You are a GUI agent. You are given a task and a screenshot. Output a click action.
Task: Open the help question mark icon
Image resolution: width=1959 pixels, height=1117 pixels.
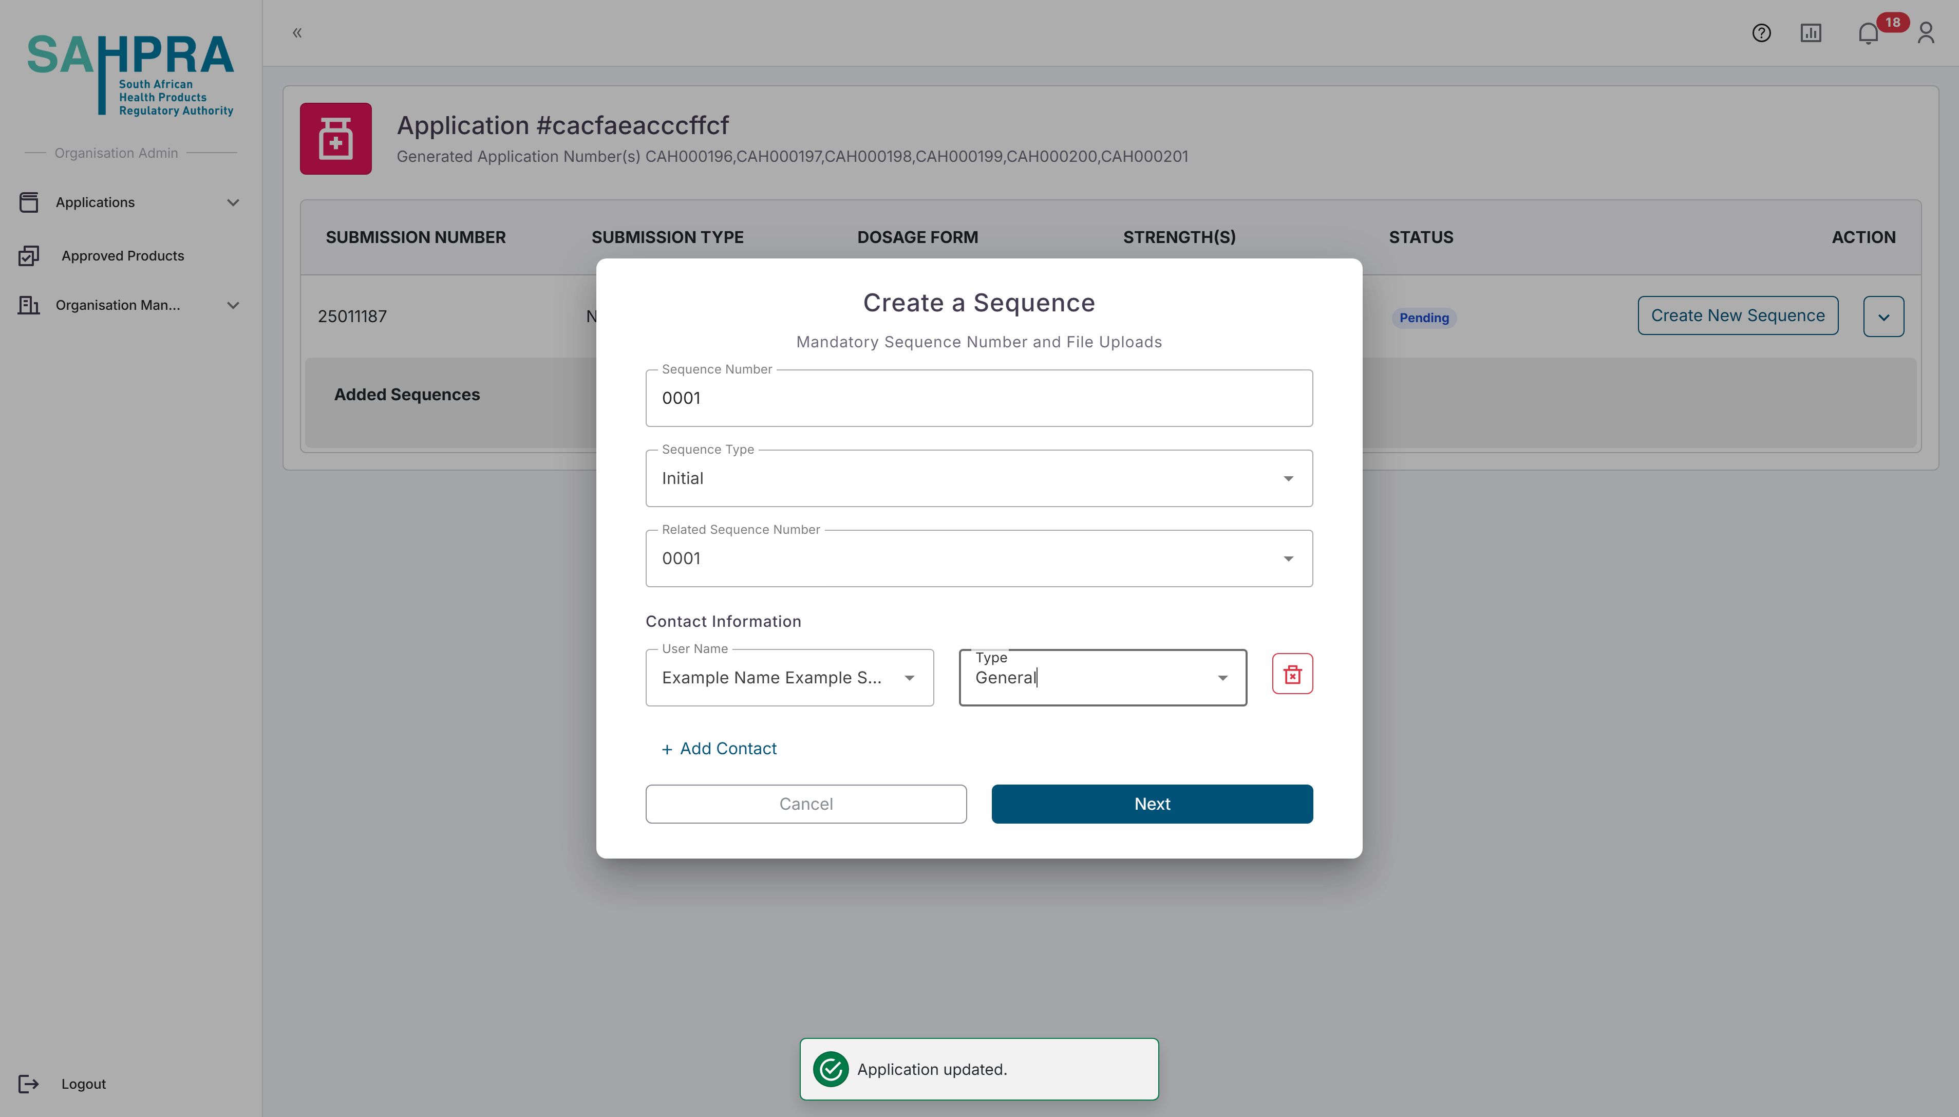[x=1761, y=33]
